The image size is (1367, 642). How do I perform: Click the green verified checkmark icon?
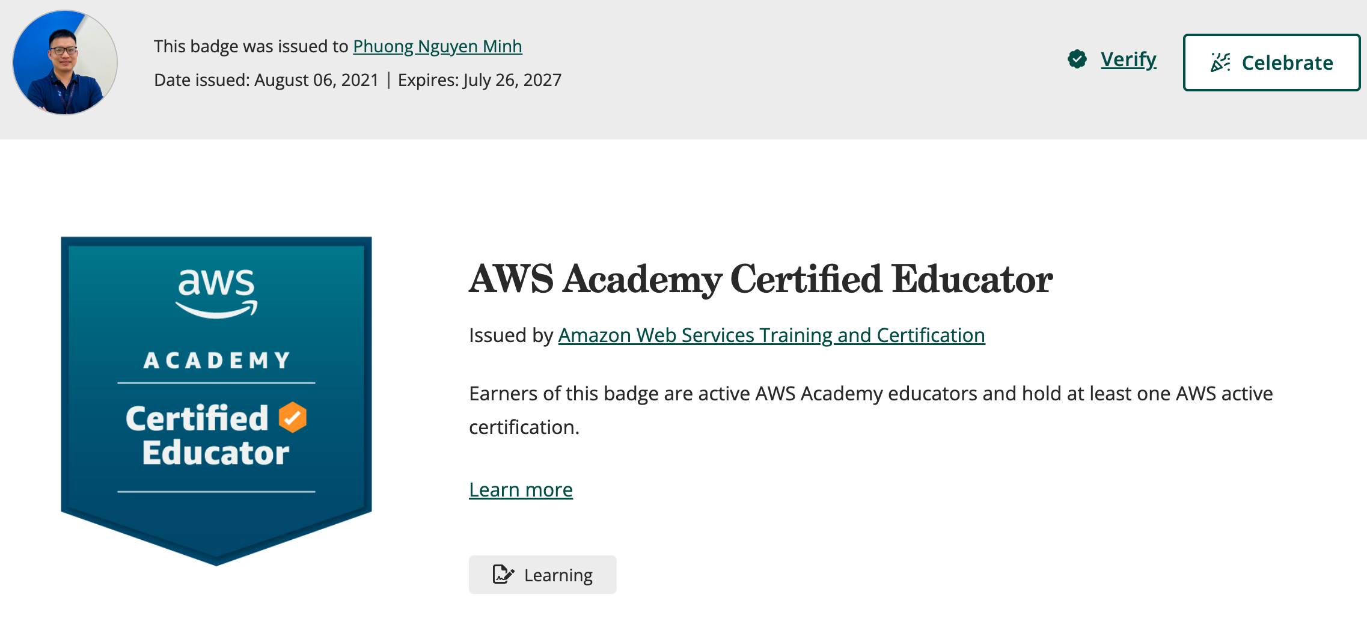click(x=1077, y=59)
